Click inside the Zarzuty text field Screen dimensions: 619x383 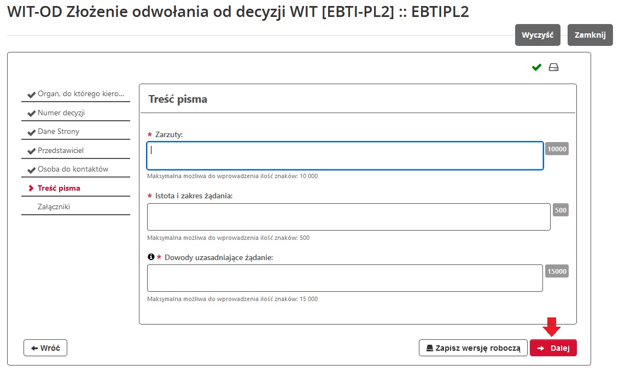click(344, 155)
